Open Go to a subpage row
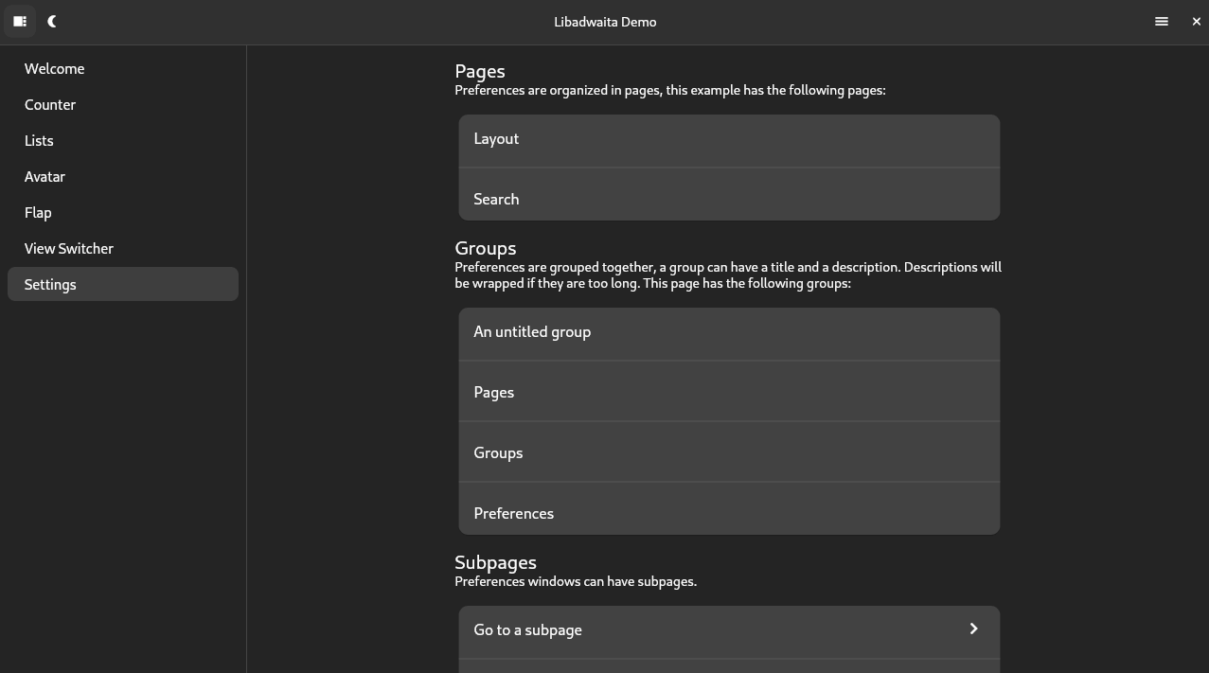The height and width of the screenshot is (673, 1209). pyautogui.click(x=729, y=632)
